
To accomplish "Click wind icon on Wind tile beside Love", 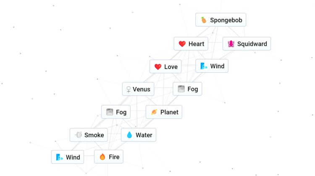I will 204,66.
